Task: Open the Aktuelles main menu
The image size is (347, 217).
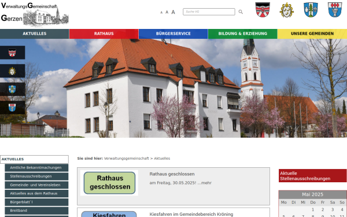Action: click(x=35, y=34)
